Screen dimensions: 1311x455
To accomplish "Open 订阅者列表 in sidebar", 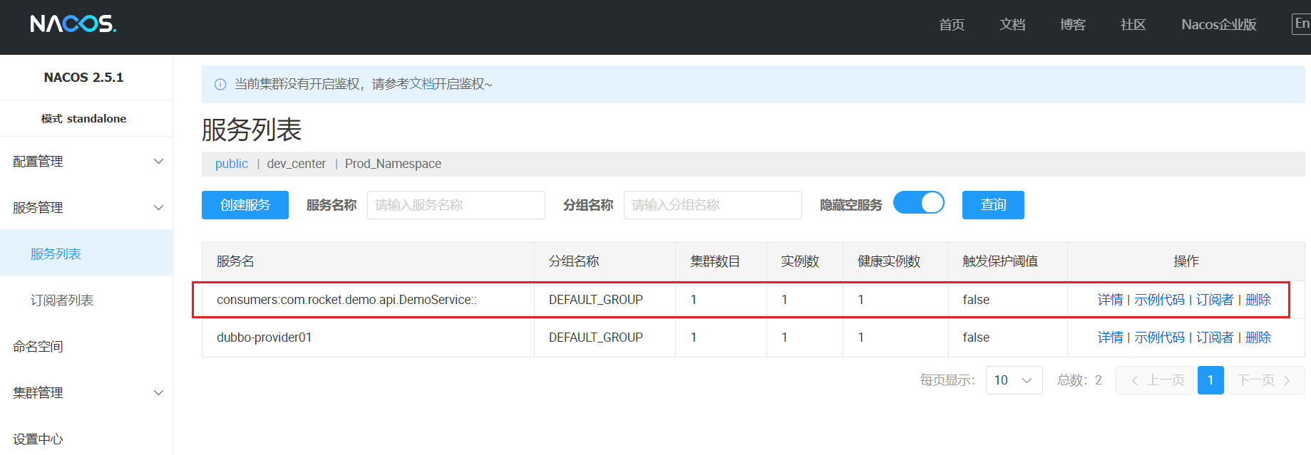I will (x=62, y=300).
